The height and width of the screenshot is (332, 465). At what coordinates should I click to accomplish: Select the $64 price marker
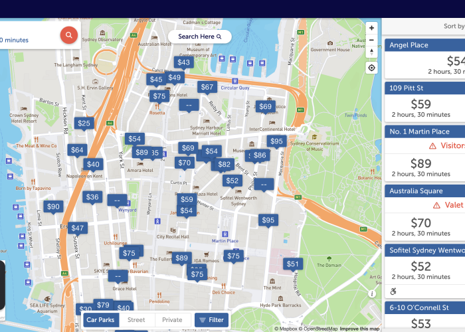[77, 150]
